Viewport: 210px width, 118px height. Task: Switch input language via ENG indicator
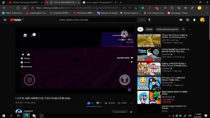pyautogui.click(x=190, y=116)
